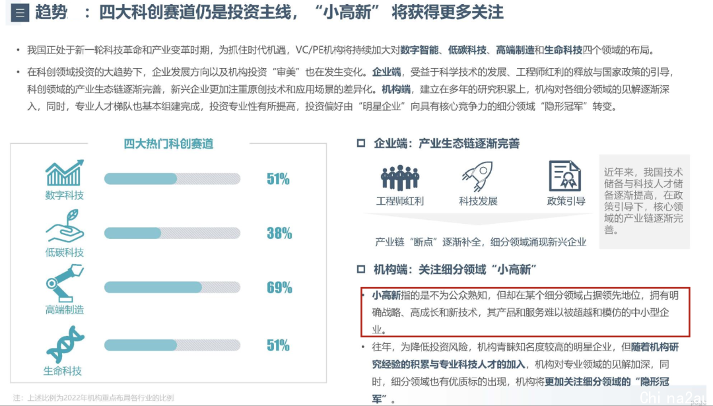The height and width of the screenshot is (406, 713).
Task: Click the bold 数字智能 keyword in first bullet
Action: [419, 50]
